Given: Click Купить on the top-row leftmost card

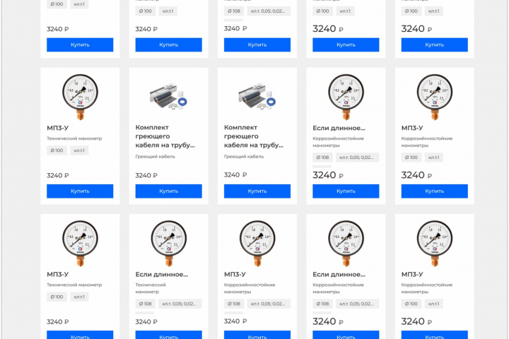Looking at the screenshot, I should coord(80,44).
